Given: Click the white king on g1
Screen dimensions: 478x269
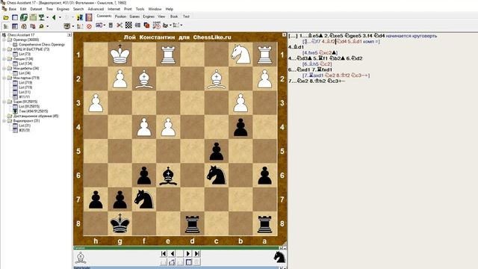Looking at the screenshot, I should click(119, 55).
